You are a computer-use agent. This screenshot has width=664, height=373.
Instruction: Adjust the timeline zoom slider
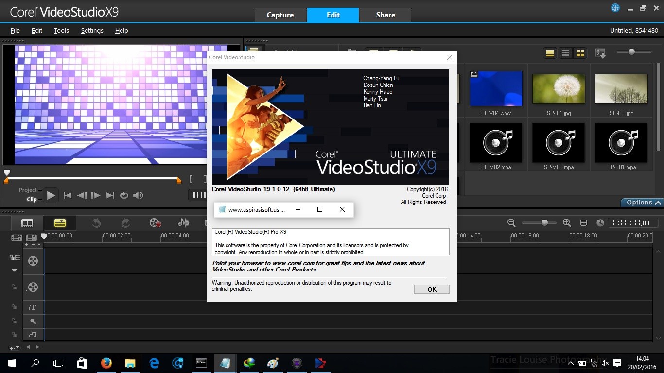coord(544,222)
